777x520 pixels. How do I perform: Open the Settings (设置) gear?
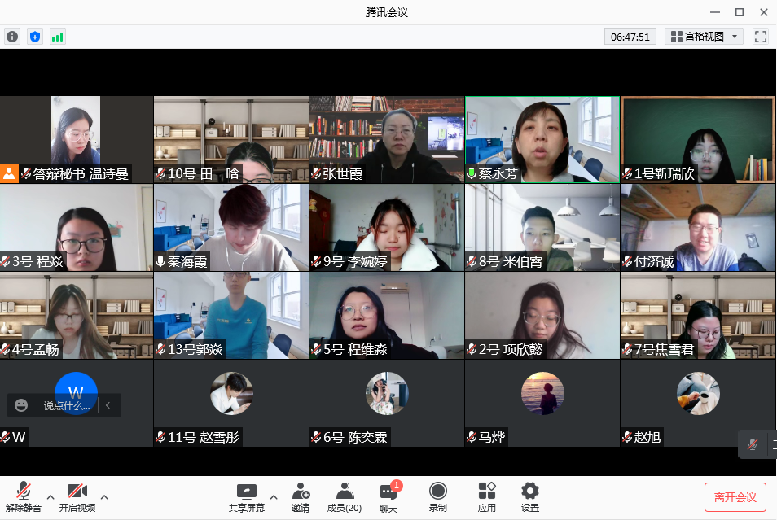click(x=530, y=496)
